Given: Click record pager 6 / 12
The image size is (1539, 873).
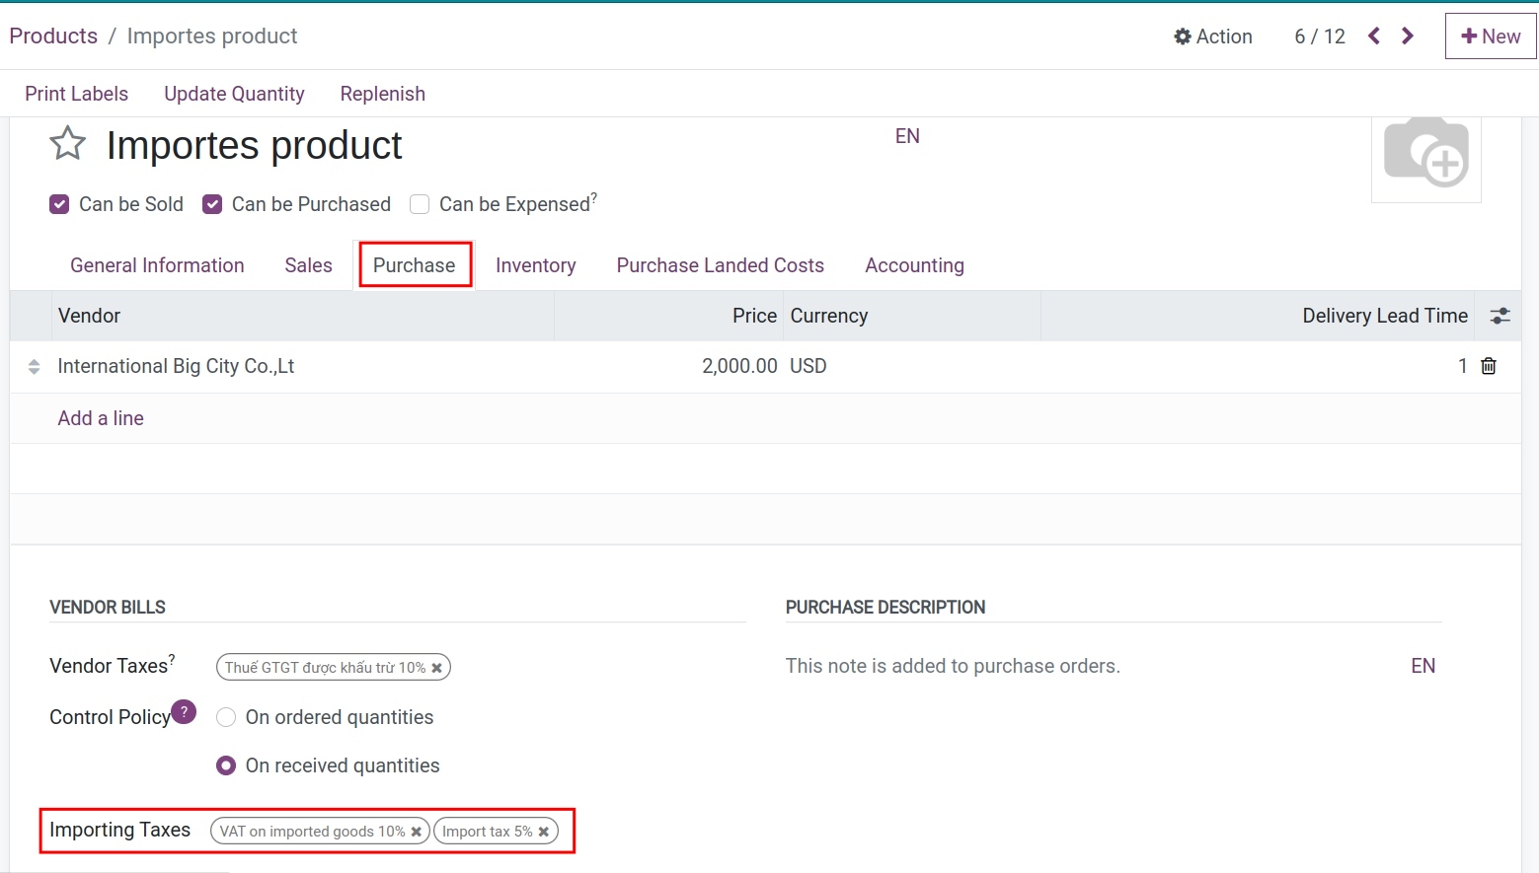Looking at the screenshot, I should pyautogui.click(x=1320, y=36).
